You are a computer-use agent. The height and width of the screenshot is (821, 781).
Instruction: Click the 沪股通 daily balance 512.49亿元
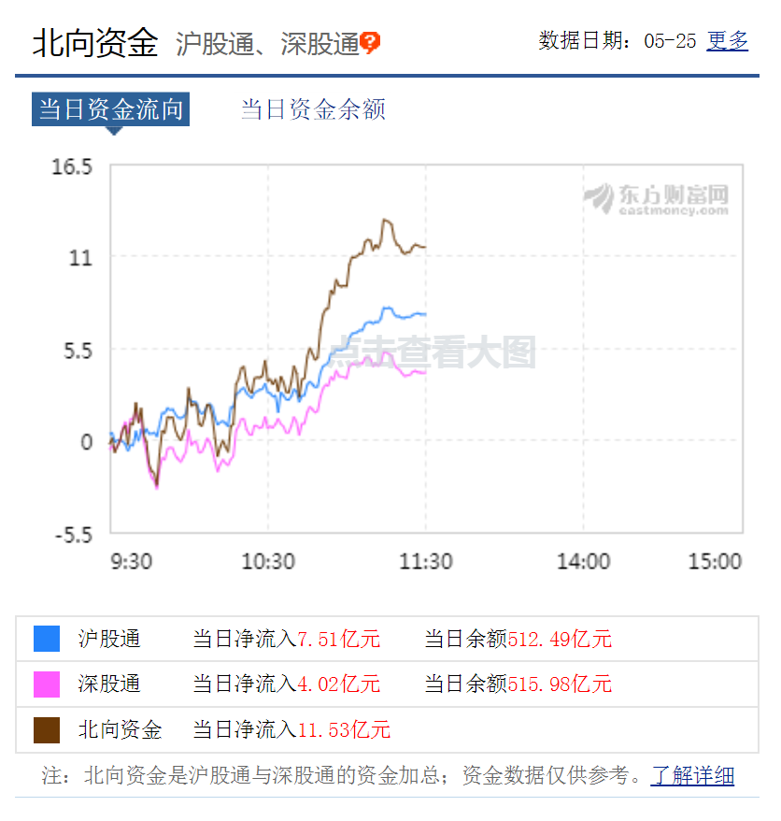coord(560,640)
